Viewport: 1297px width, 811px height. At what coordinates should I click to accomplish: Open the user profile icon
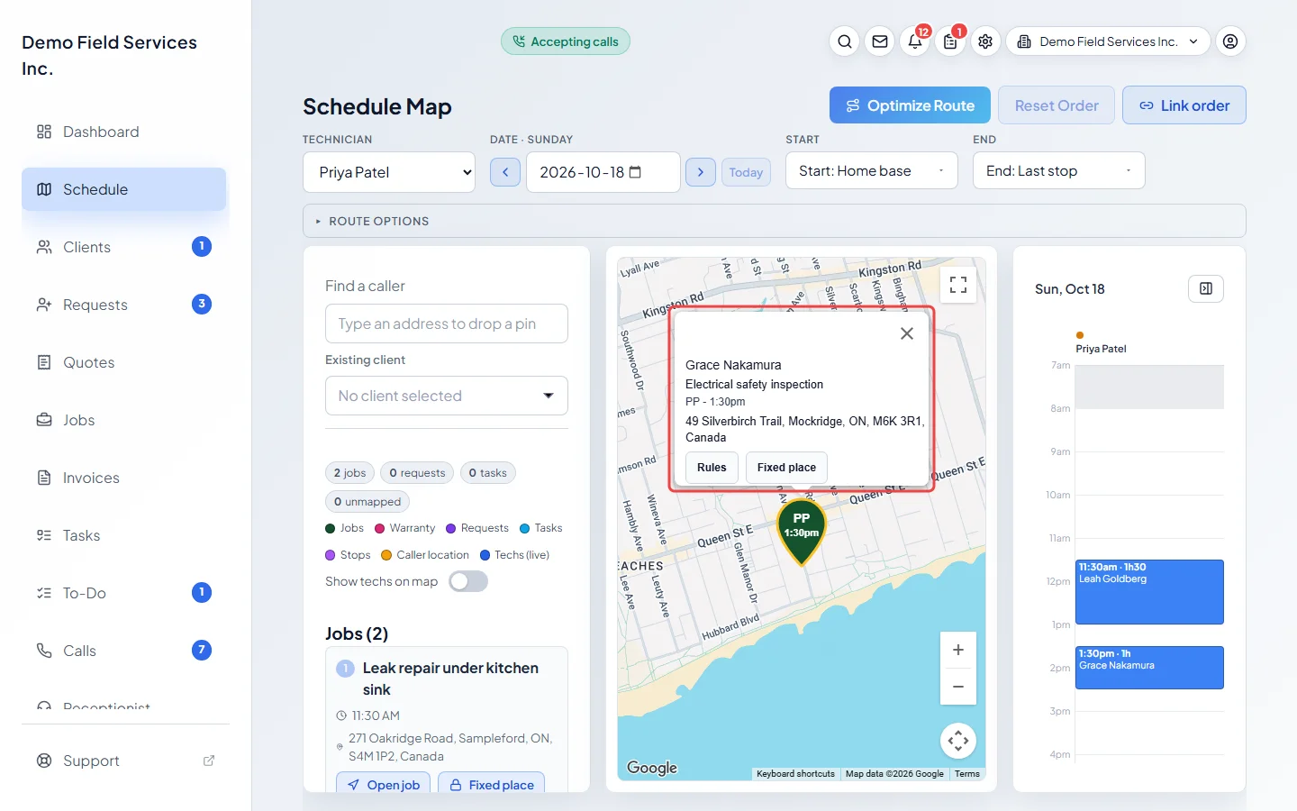(x=1230, y=41)
